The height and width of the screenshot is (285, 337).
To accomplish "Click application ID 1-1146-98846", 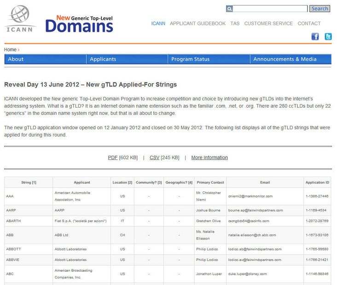I will coord(317,274).
